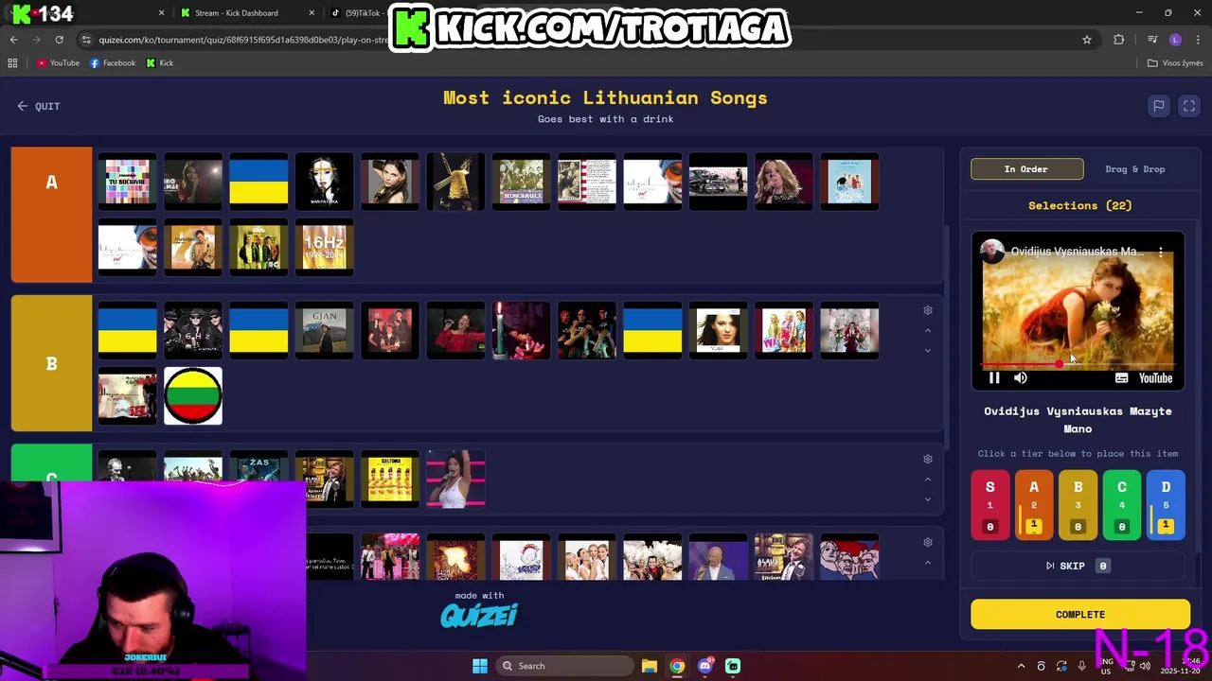Open bottom tier settings gear
1212x681 pixels.
click(x=928, y=542)
